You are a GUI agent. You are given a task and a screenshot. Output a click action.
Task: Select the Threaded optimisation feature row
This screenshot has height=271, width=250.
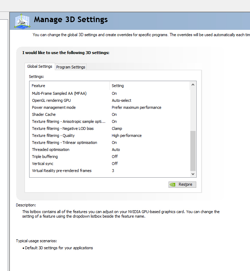pyautogui.click(x=51, y=150)
